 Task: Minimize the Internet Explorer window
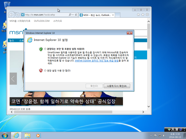click(x=135, y=10)
